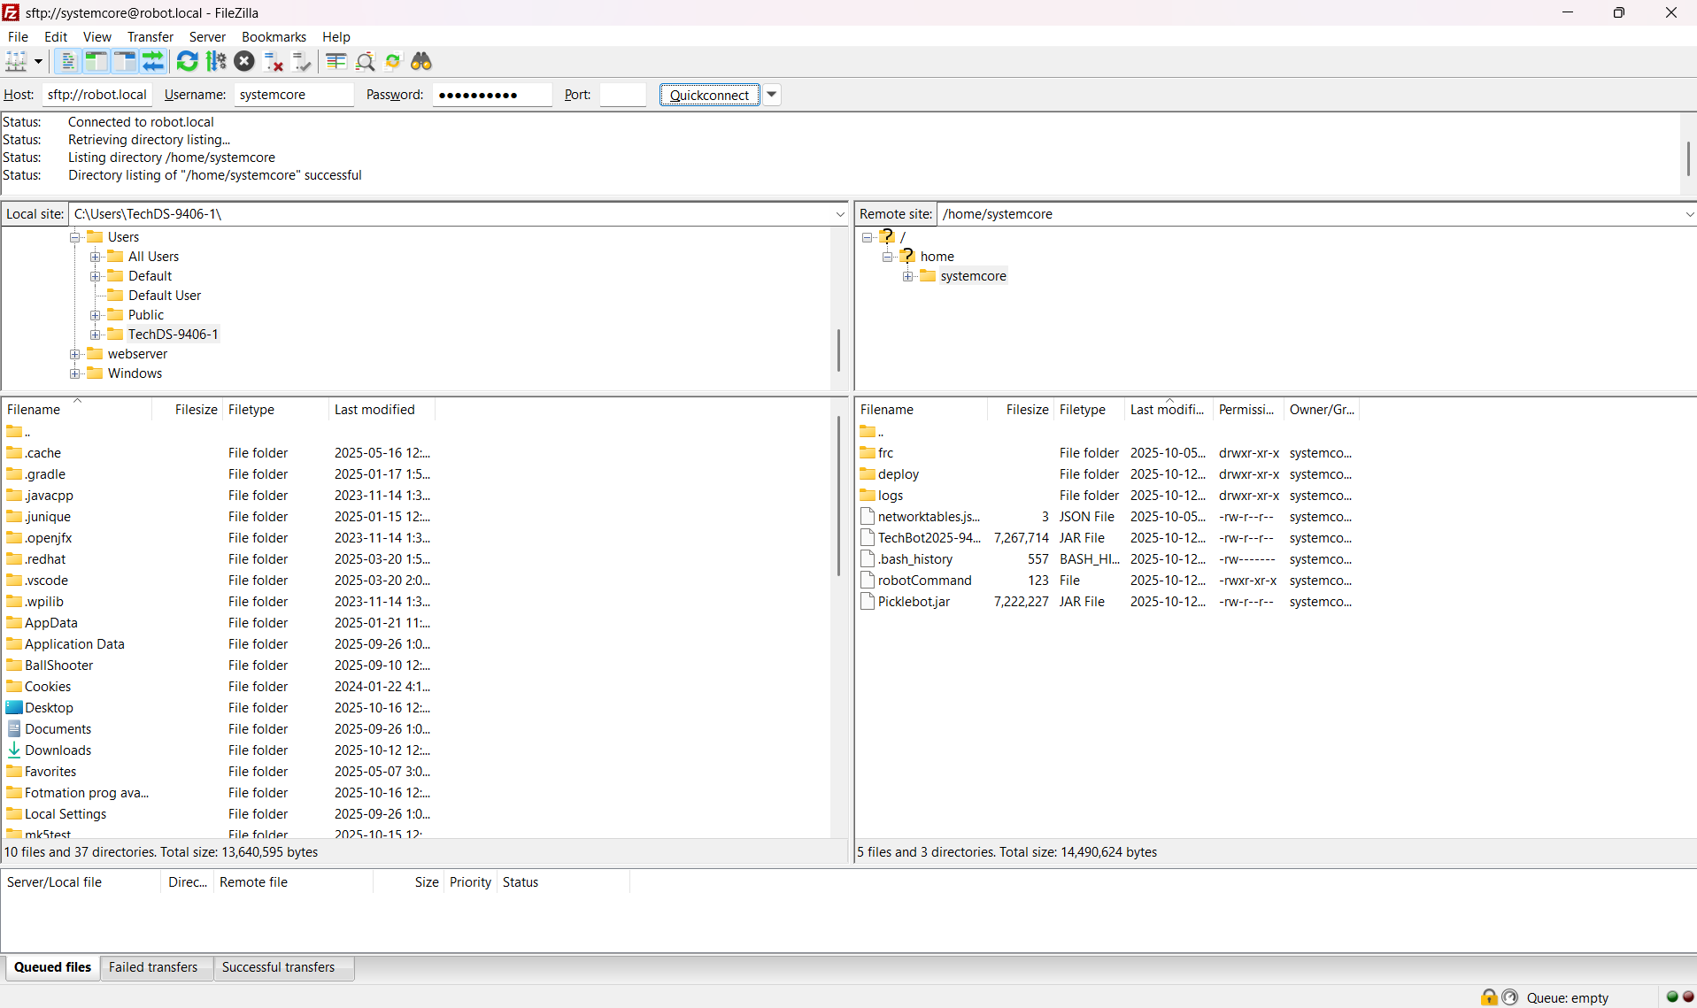Expand the systemcore remote tree node

[x=907, y=276]
